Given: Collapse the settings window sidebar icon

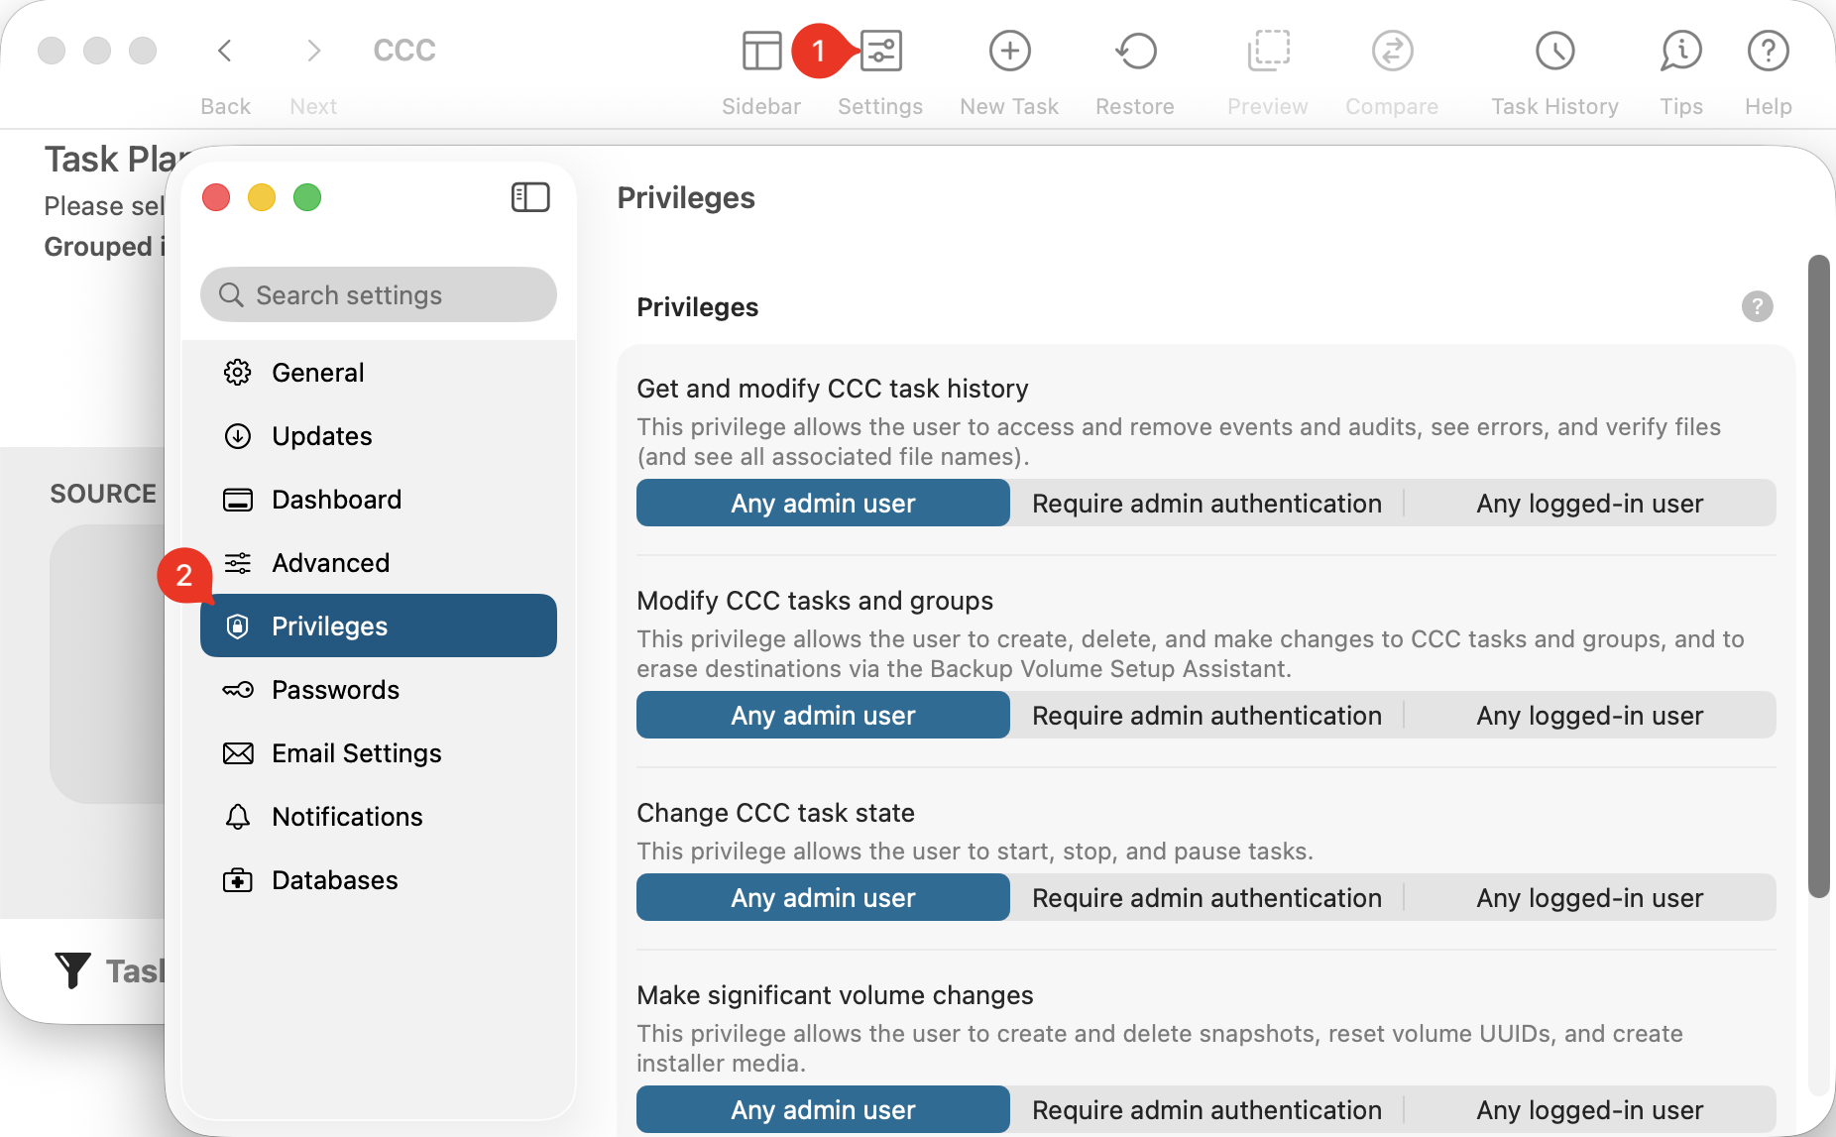Looking at the screenshot, I should click(x=530, y=197).
